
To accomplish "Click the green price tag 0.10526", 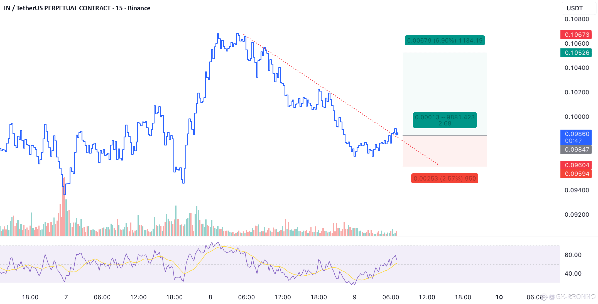I will [x=576, y=53].
